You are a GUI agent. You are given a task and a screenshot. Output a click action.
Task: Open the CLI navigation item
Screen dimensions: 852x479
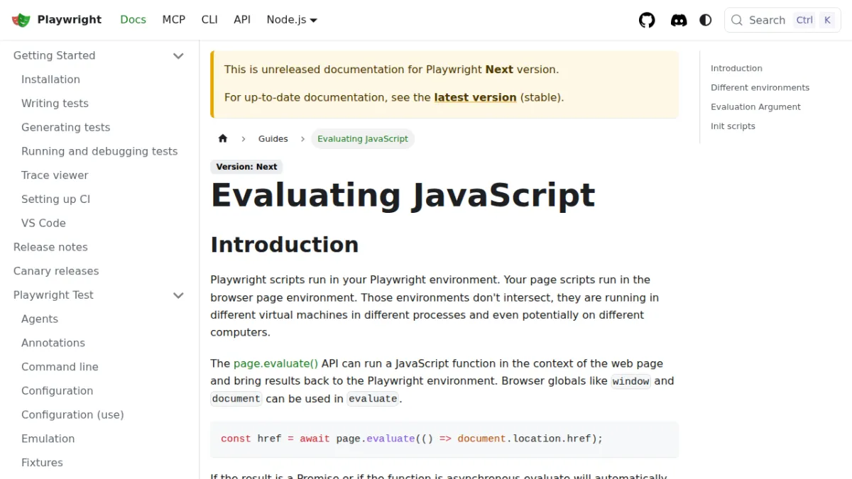(x=209, y=20)
